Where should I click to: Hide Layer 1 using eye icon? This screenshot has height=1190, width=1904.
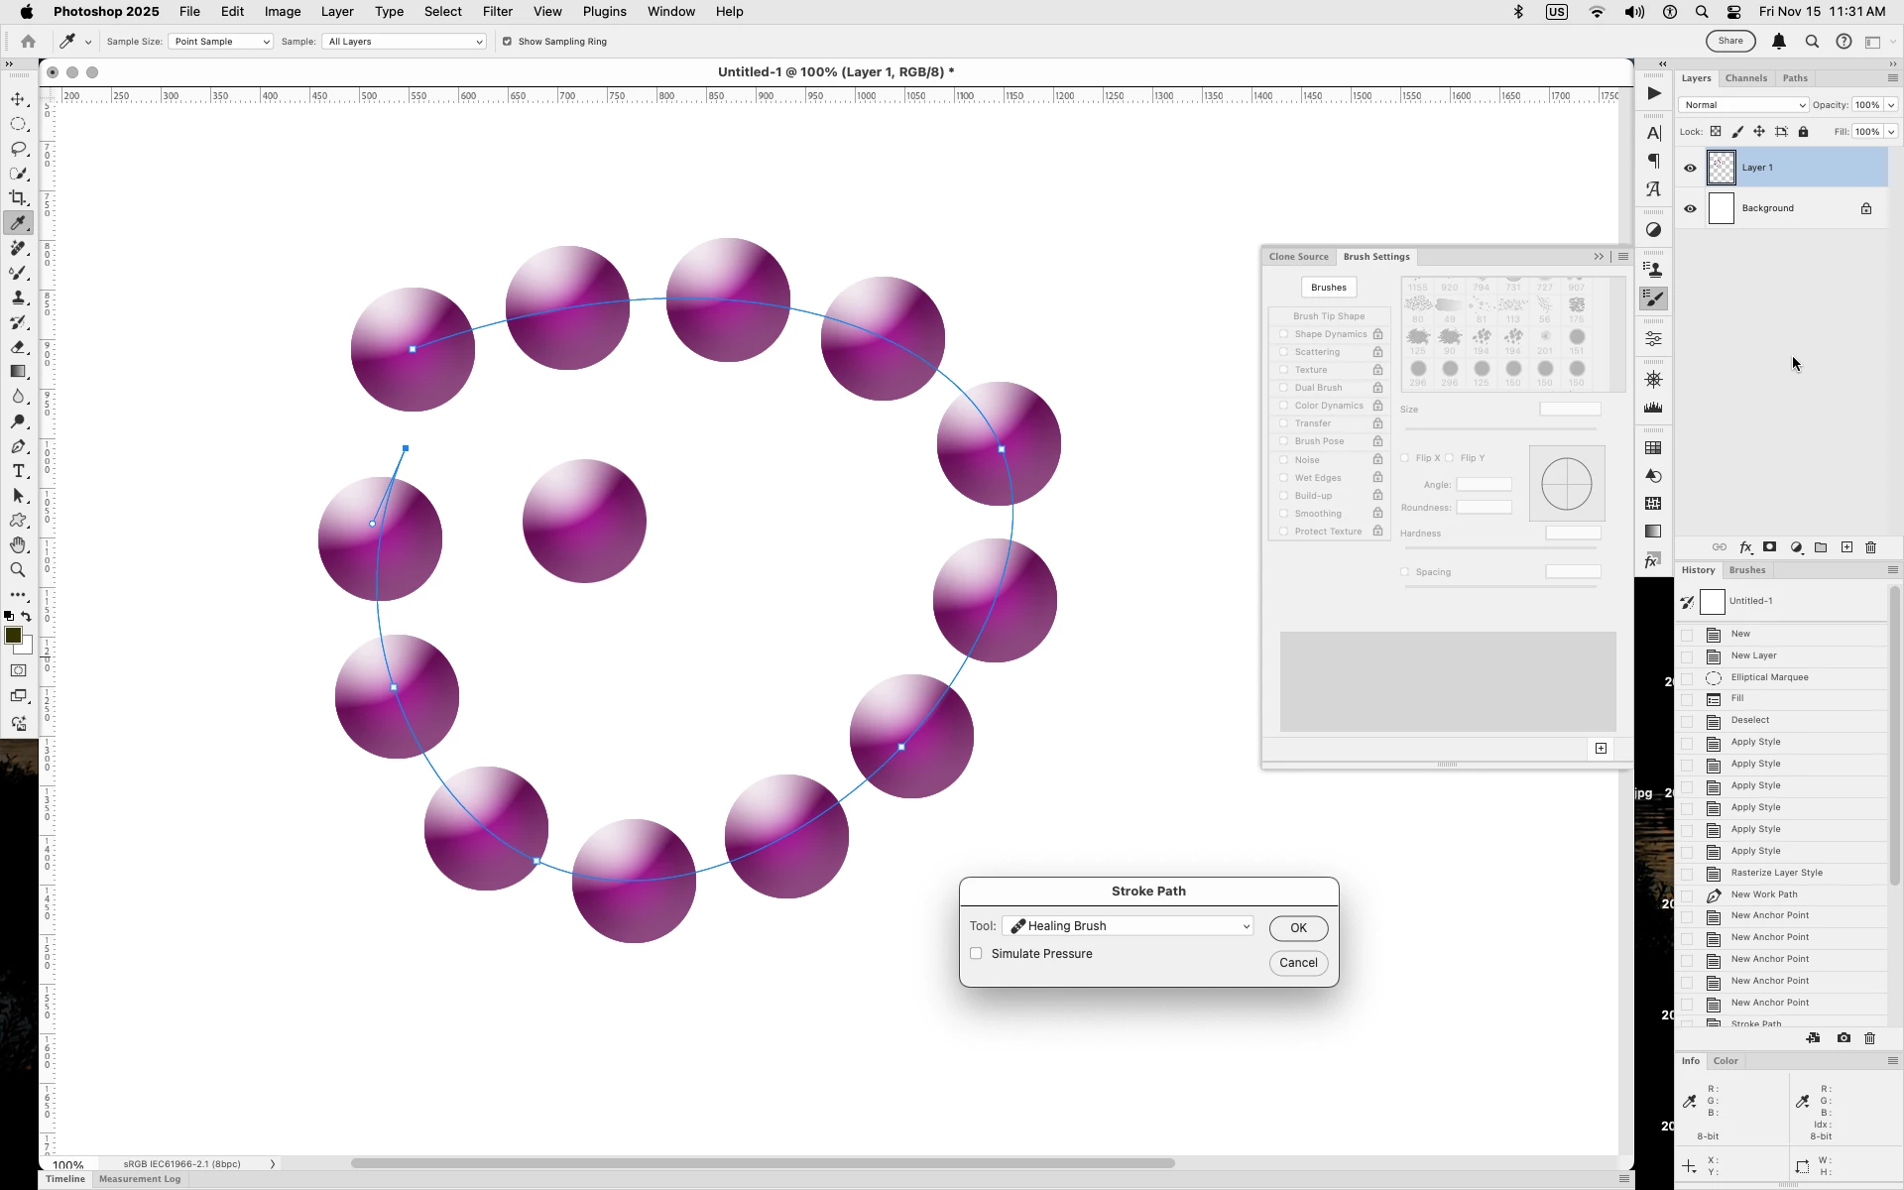pyautogui.click(x=1690, y=168)
